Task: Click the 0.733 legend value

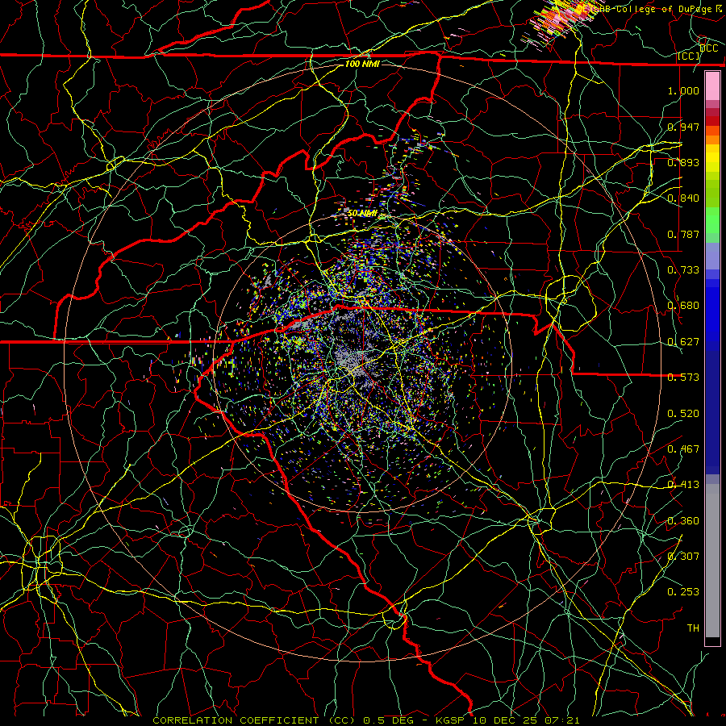Action: [683, 269]
